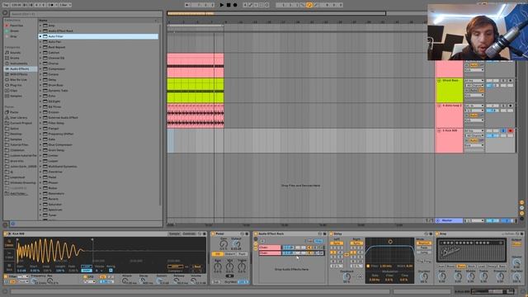528x297 pixels.
Task: Open Samples category in browser
Action: (16, 96)
